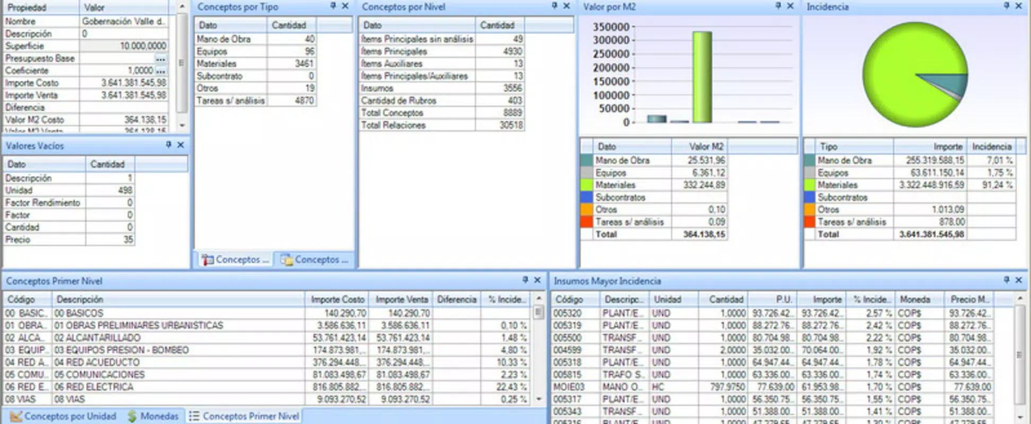Select insumo row with code 004599

coord(772,350)
